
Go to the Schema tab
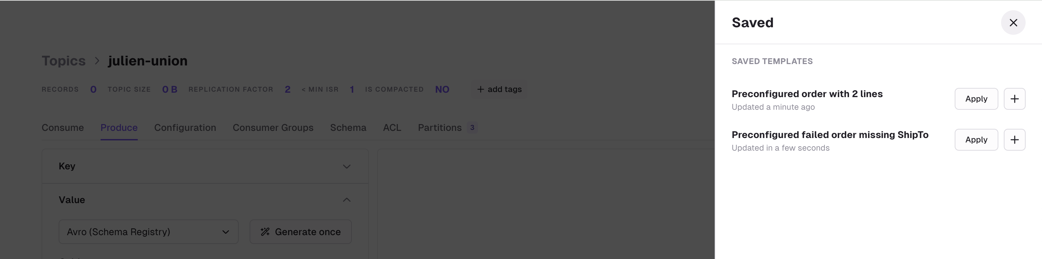click(x=348, y=128)
